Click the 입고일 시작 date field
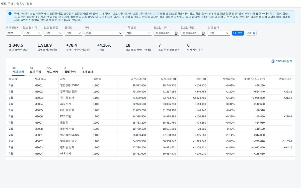The image size is (301, 188). click(166, 33)
